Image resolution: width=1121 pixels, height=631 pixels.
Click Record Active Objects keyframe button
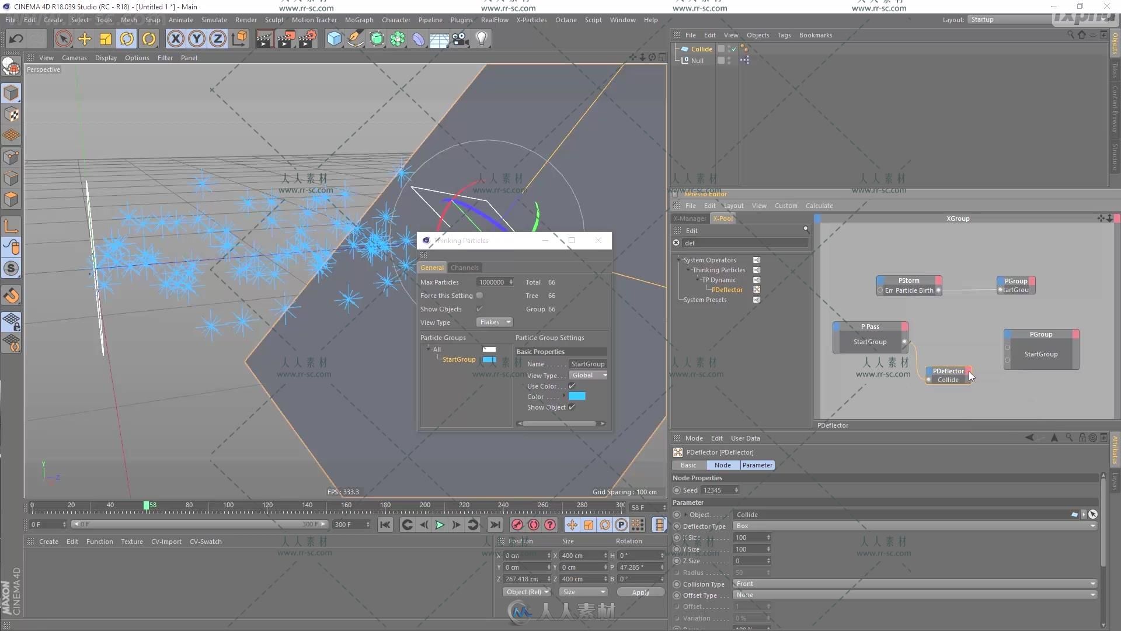(517, 525)
